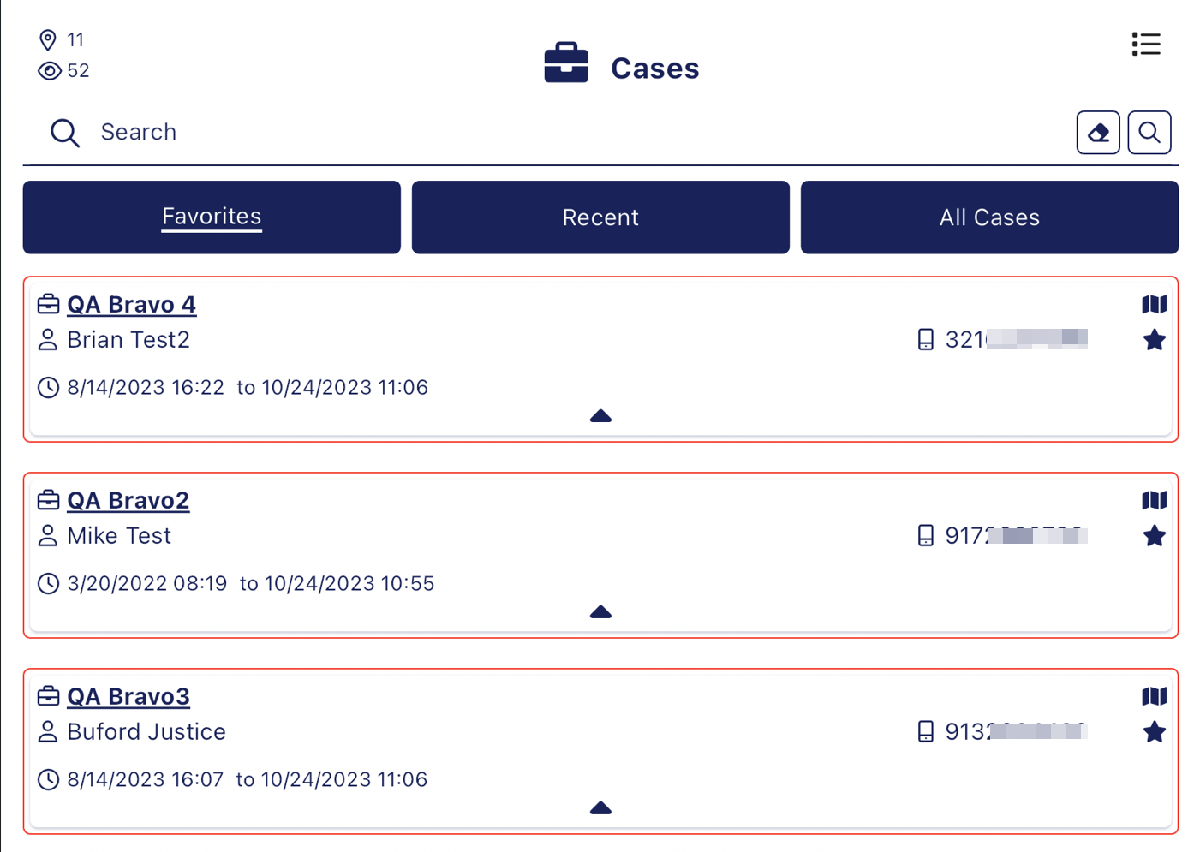Open map for QA Bravo3 case
1200x852 pixels.
[1154, 697]
